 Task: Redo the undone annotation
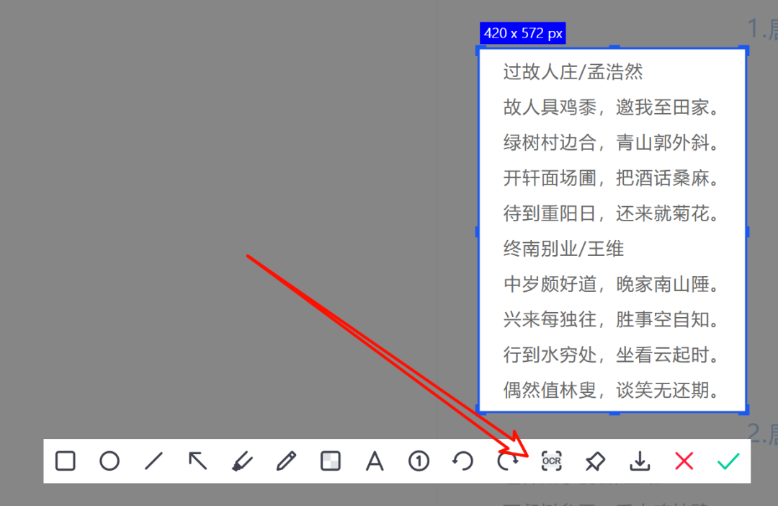(507, 461)
